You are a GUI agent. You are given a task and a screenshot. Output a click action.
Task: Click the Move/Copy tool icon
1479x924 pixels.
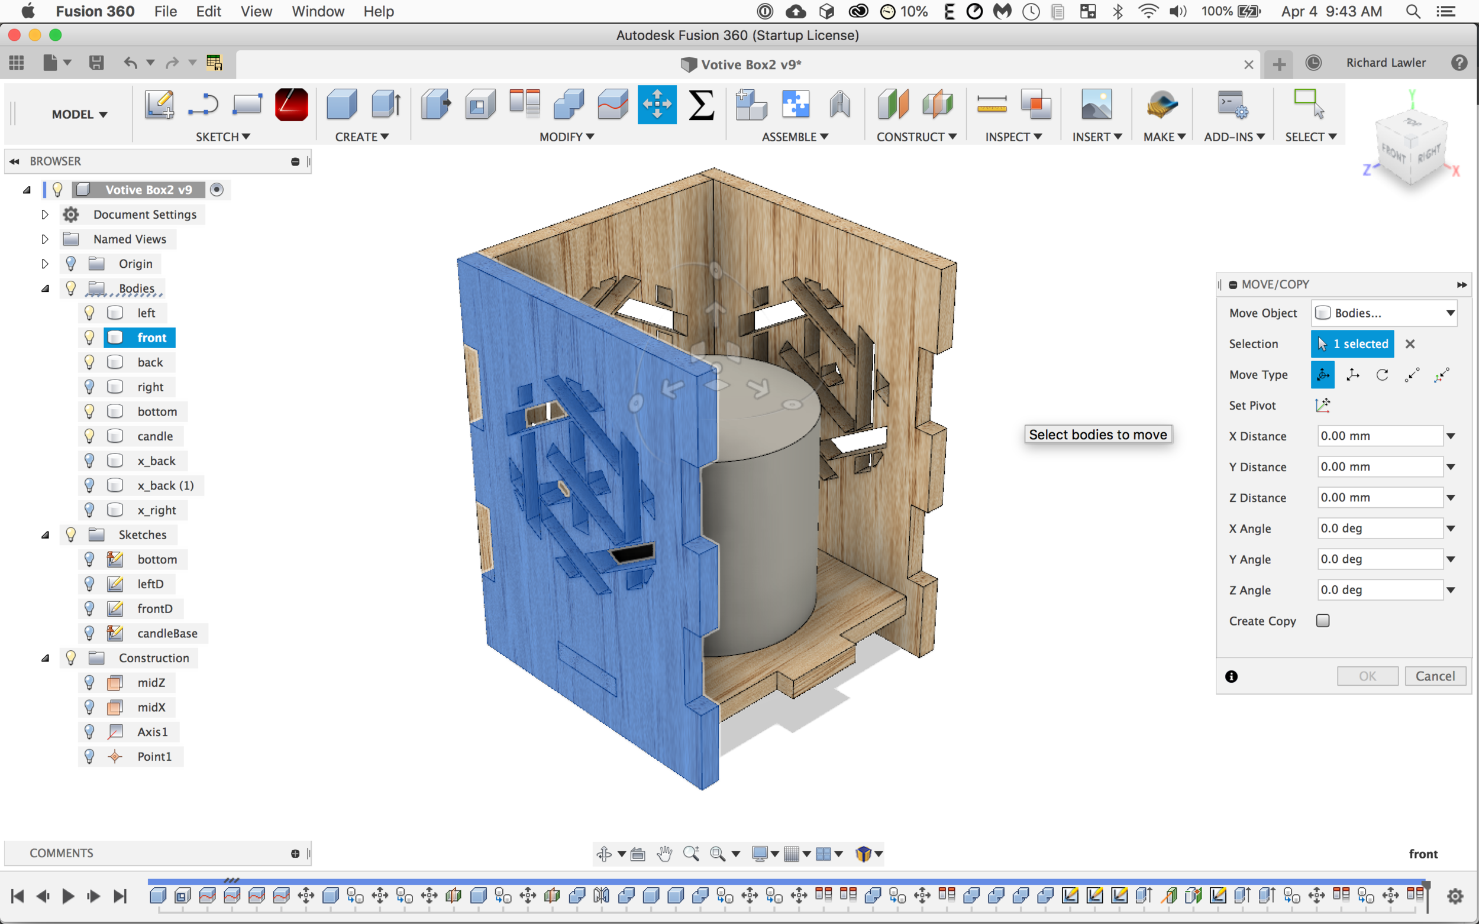(657, 105)
